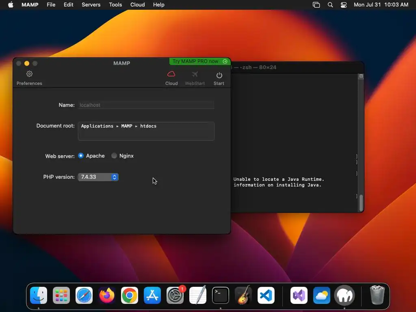The image size is (416, 312).
Task: Open Finder from the Dock
Action: (39, 295)
